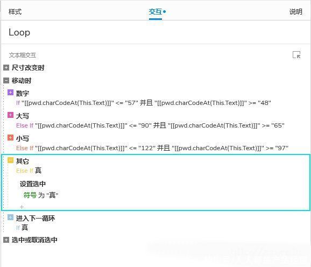Expand the 尺寸改变时 event
Screen dimensions: 311x267
6,68
